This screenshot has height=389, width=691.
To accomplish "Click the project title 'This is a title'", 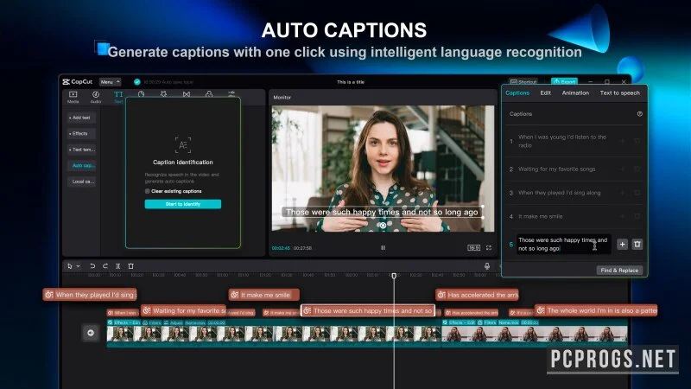I will click(351, 82).
